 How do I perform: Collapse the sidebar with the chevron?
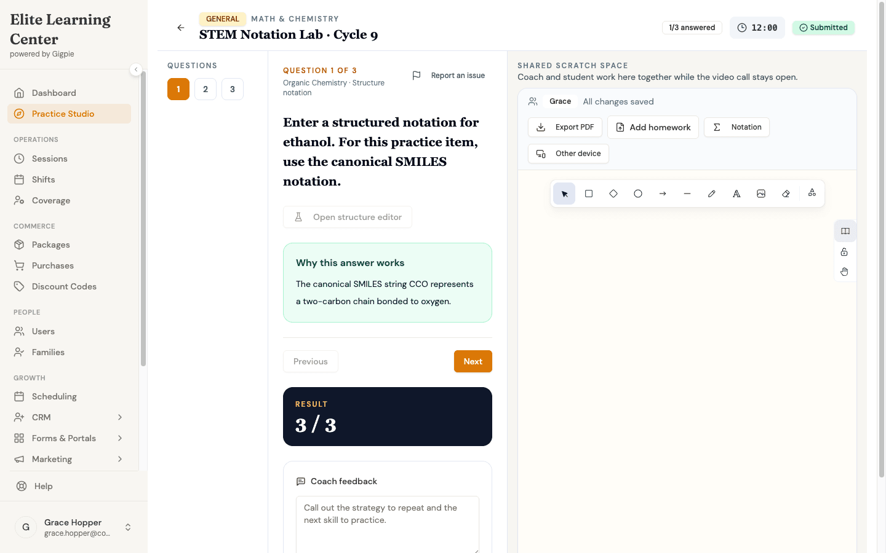[136, 69]
